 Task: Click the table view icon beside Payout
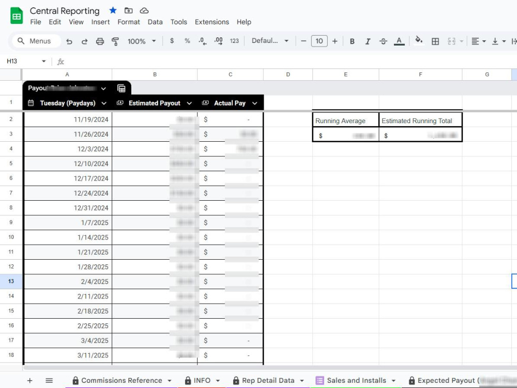point(121,88)
